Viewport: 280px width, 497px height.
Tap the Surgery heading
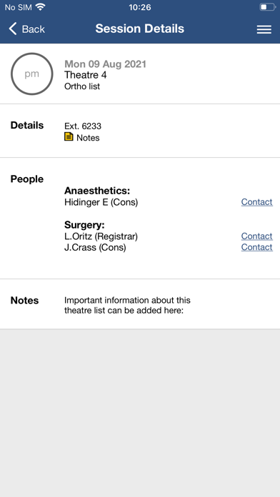pyautogui.click(x=85, y=225)
